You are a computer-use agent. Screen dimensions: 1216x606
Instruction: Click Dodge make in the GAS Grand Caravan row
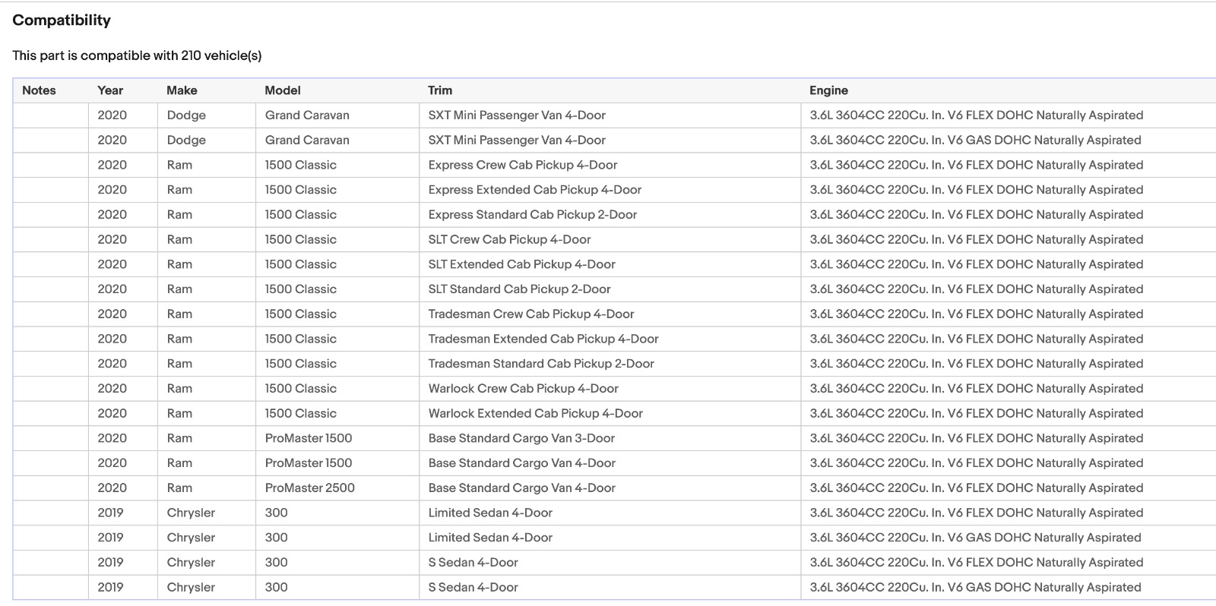pos(186,140)
